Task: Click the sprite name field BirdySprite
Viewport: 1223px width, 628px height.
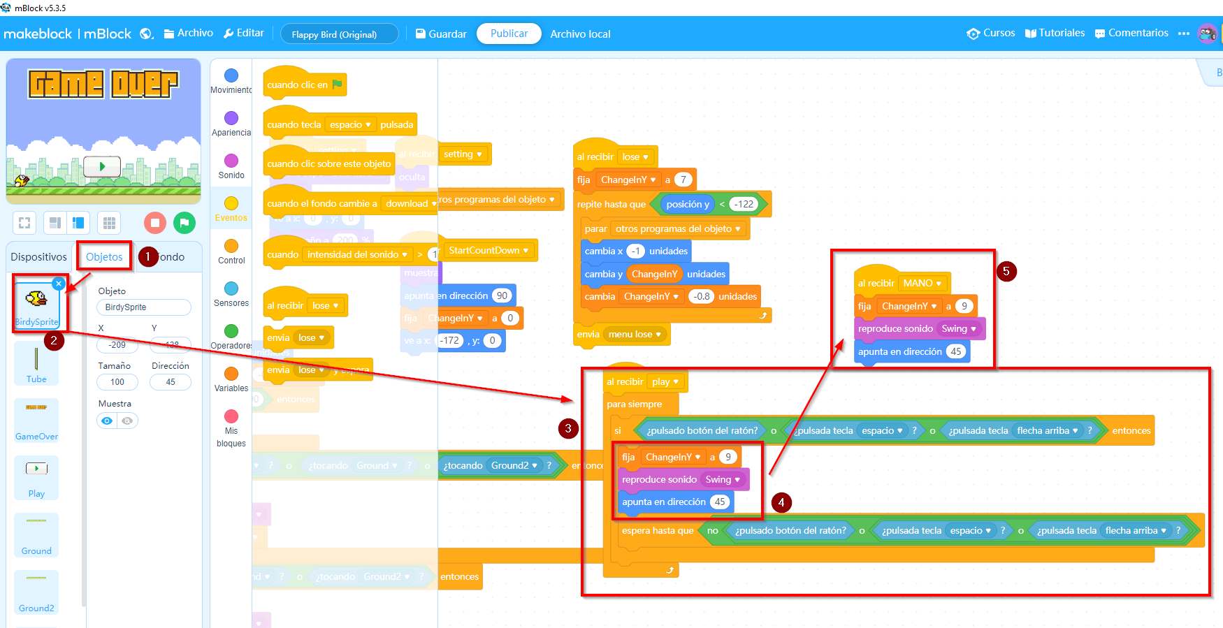Action: (144, 307)
